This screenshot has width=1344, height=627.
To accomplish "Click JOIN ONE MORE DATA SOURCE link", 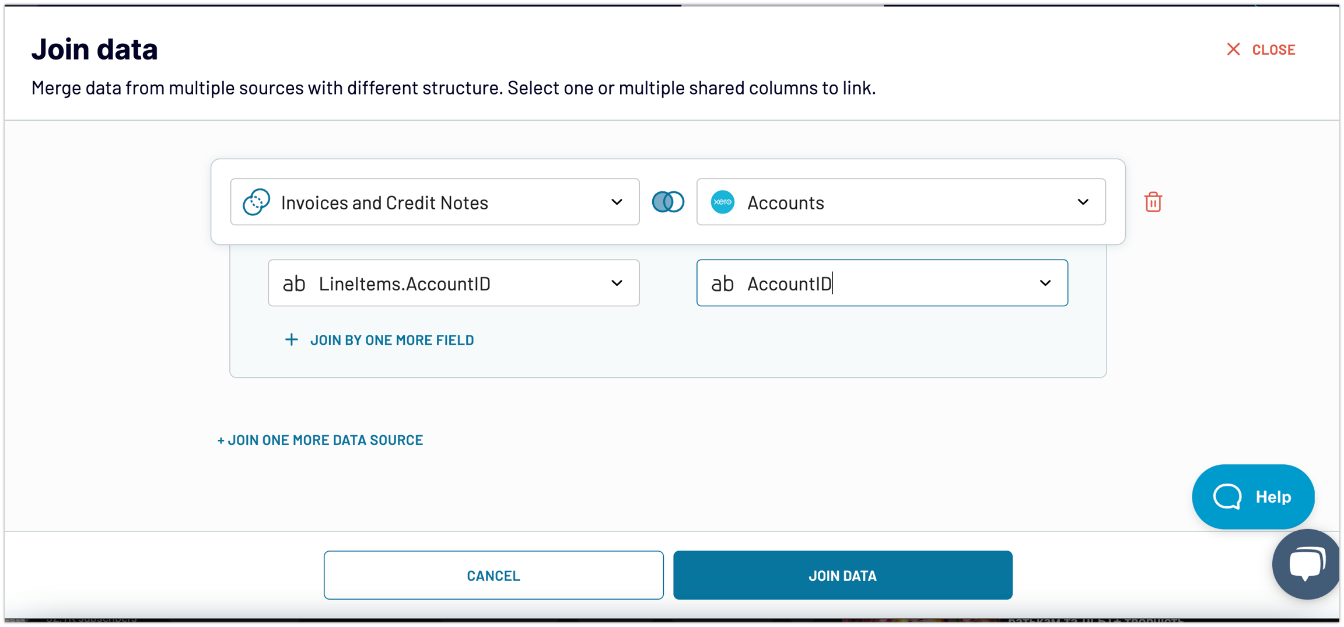I will pos(320,440).
